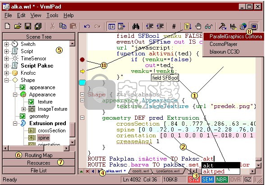The height and width of the screenshot is (185, 265).
Task: Expand the TimeSensor node
Action: (x=6, y=59)
